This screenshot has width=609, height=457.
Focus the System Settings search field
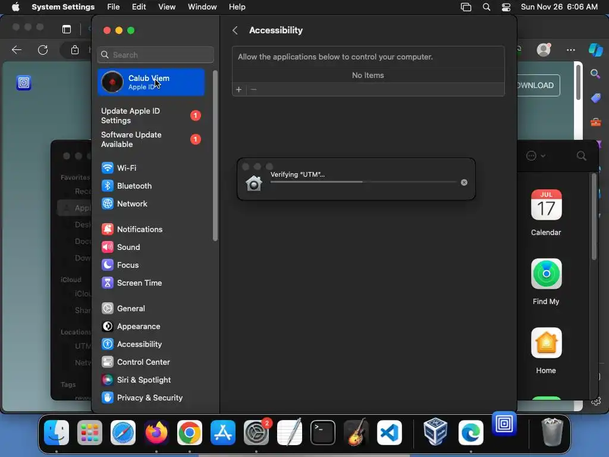155,55
